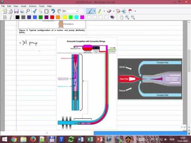191x143 pixels.
Task: Click the Cut scissors icon
Action: click(x=35, y=11)
